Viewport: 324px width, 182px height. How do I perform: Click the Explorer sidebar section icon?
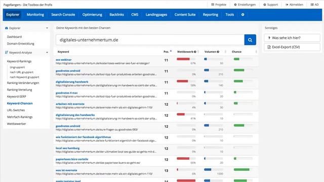[x=7, y=28]
